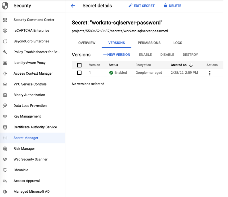The image size is (228, 197).
Task: Click the Web Security Scanner icon
Action: (5, 159)
